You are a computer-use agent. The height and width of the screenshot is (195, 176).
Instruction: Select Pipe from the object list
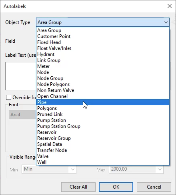click(103, 102)
